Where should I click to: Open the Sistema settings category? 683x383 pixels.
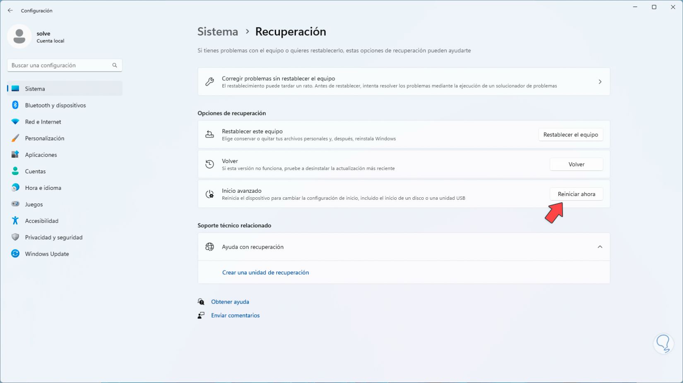click(x=65, y=89)
